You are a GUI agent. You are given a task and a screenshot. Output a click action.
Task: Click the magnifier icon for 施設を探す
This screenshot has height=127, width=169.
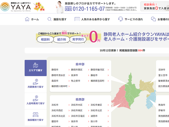tap(49, 19)
